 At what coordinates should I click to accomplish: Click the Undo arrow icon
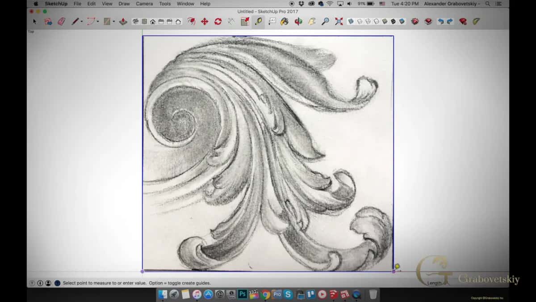click(441, 21)
